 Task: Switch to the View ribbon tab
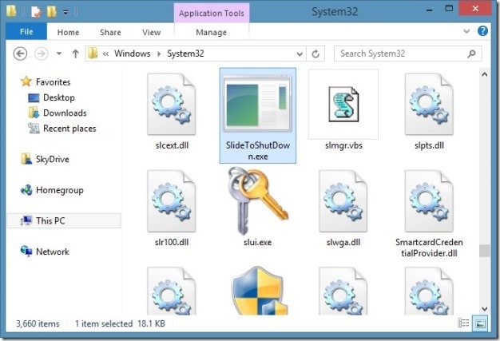(152, 32)
